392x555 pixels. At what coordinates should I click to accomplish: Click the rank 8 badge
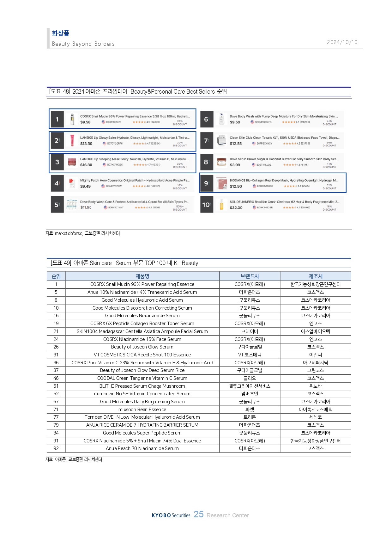(x=207, y=162)
